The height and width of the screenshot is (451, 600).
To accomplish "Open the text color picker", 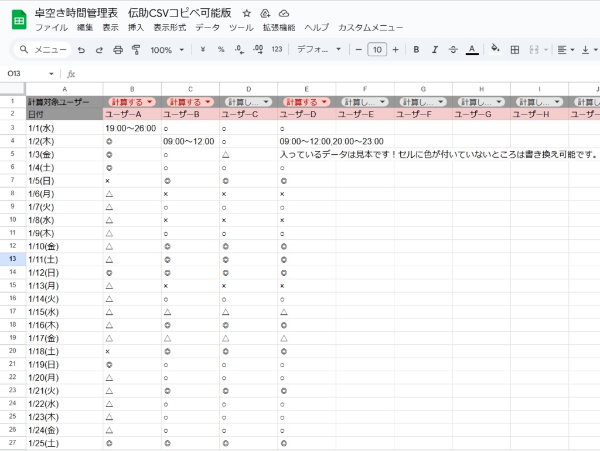I will coord(472,50).
